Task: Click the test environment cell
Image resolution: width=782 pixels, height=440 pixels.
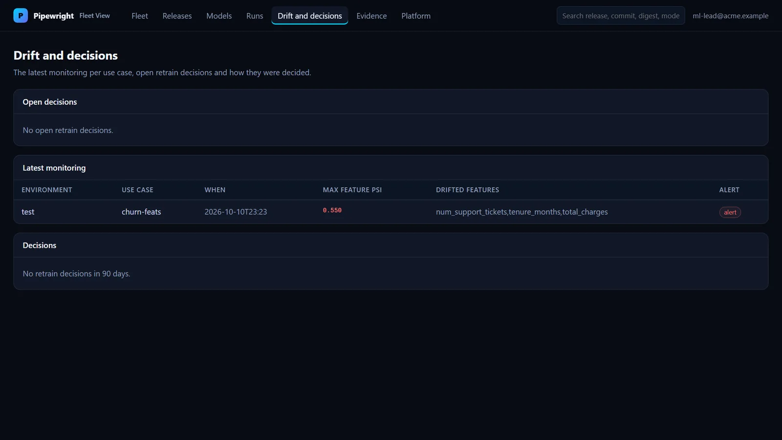Action: (28, 212)
